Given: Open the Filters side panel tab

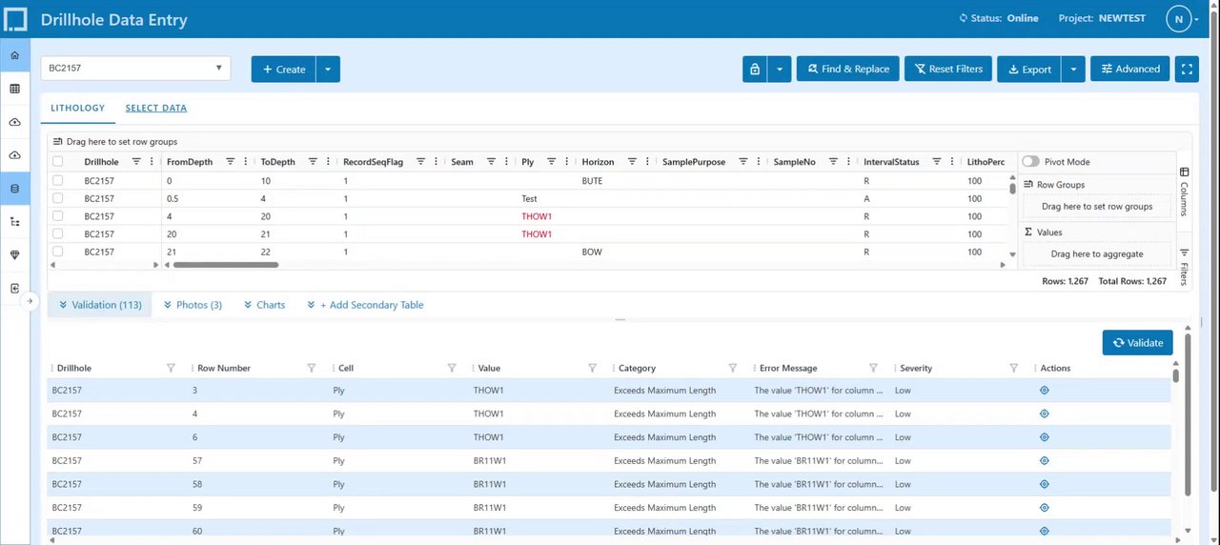Looking at the screenshot, I should pyautogui.click(x=1184, y=266).
